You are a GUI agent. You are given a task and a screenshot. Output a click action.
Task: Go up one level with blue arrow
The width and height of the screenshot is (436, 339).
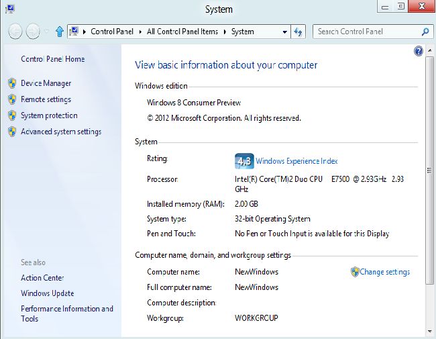(x=60, y=32)
